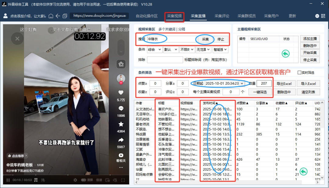Click the 点击推荐 thumbs-up badge
The height and width of the screenshot is (188, 329).
tap(17, 156)
